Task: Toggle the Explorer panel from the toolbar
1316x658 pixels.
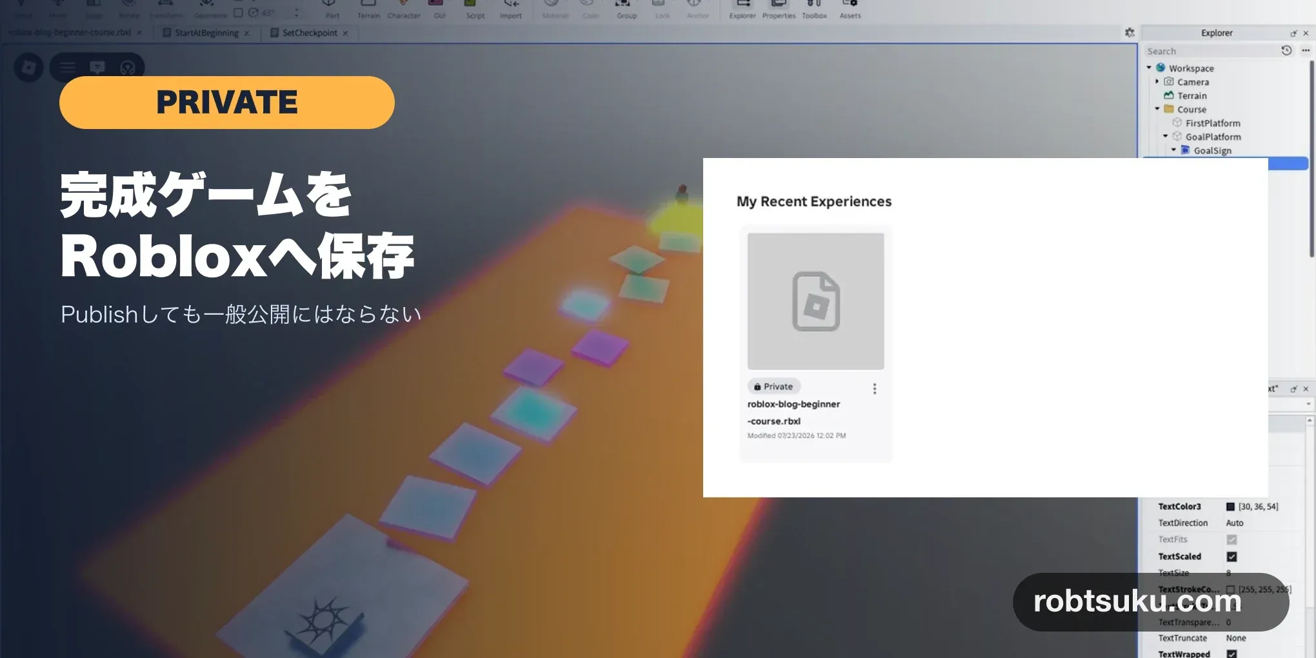Action: coord(743,9)
